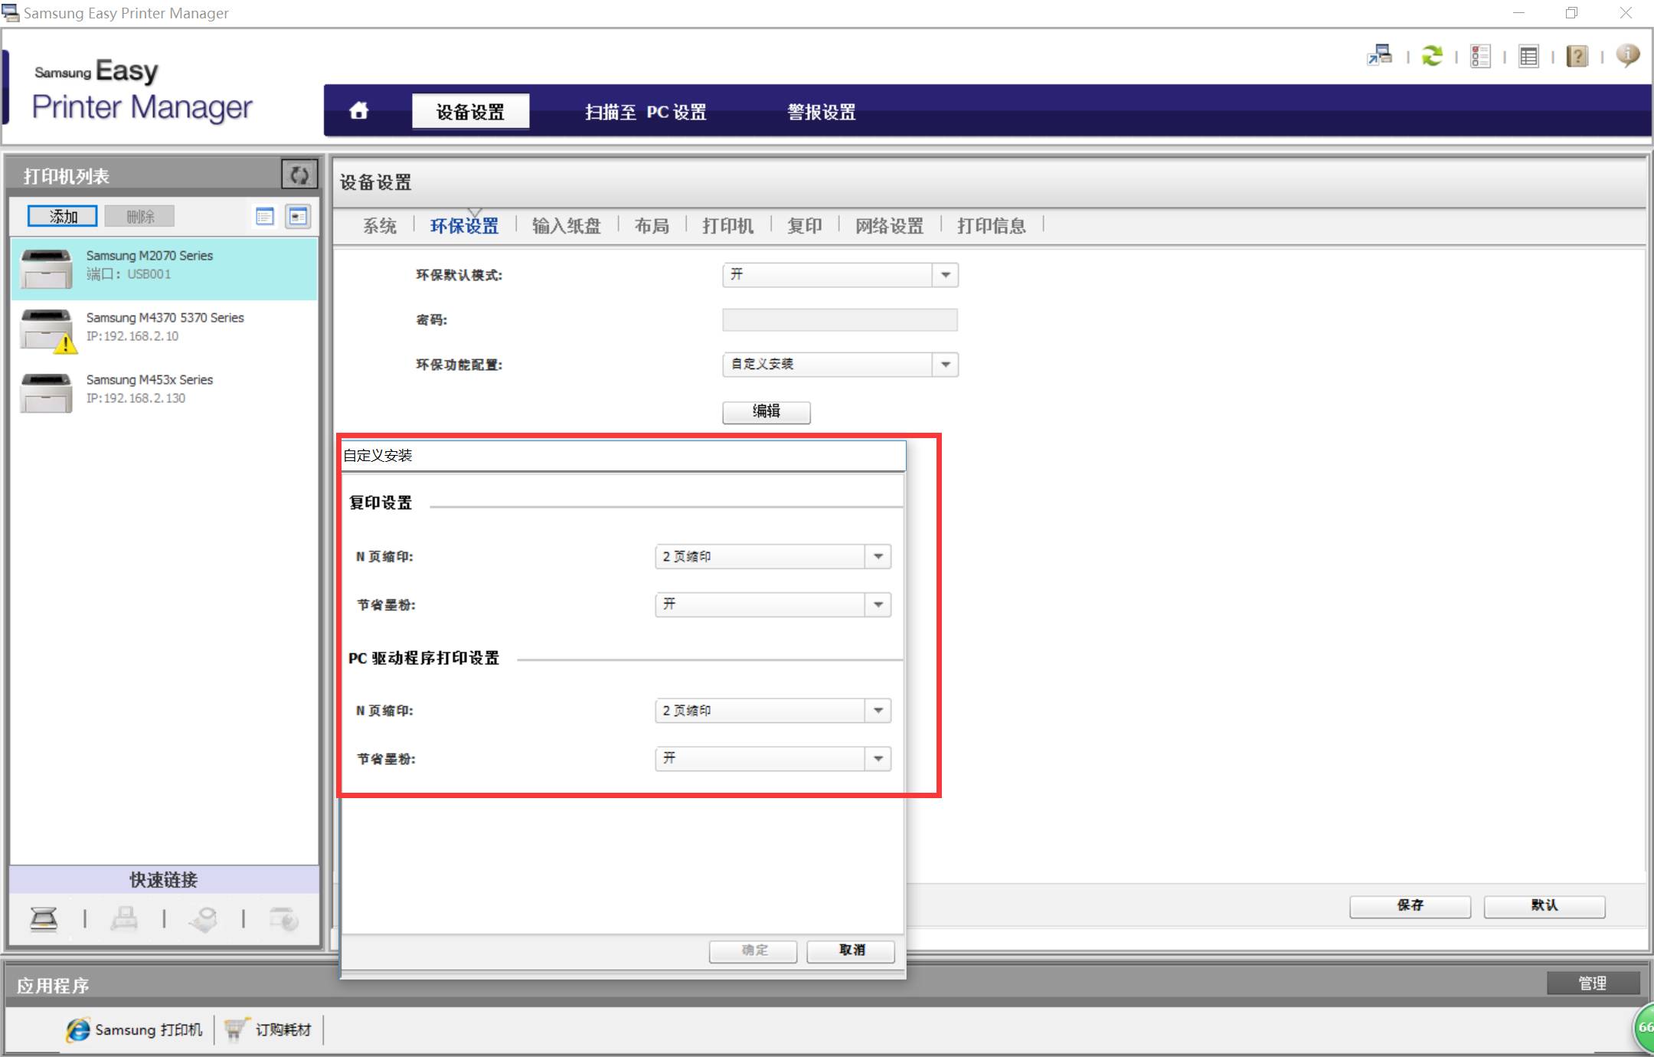Screen dimensions: 1654x1057
Task: Switch to 警报设置 tab
Action: pos(822,112)
